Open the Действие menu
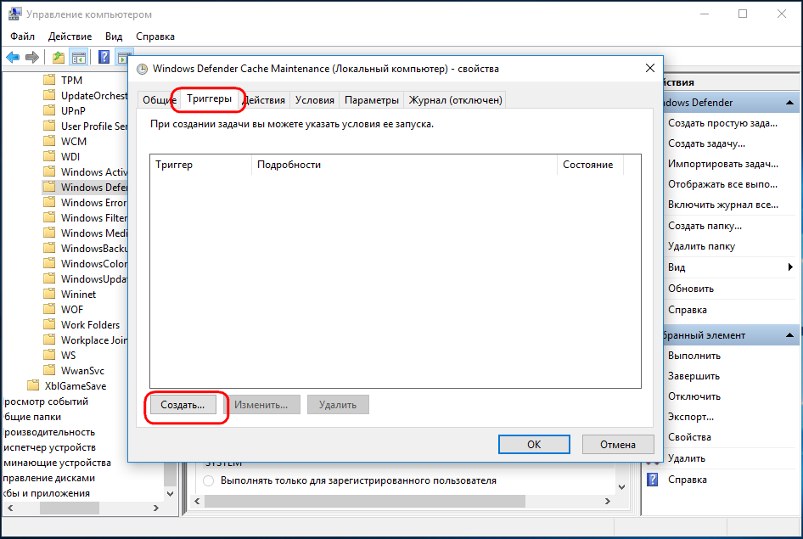803x539 pixels. click(70, 36)
